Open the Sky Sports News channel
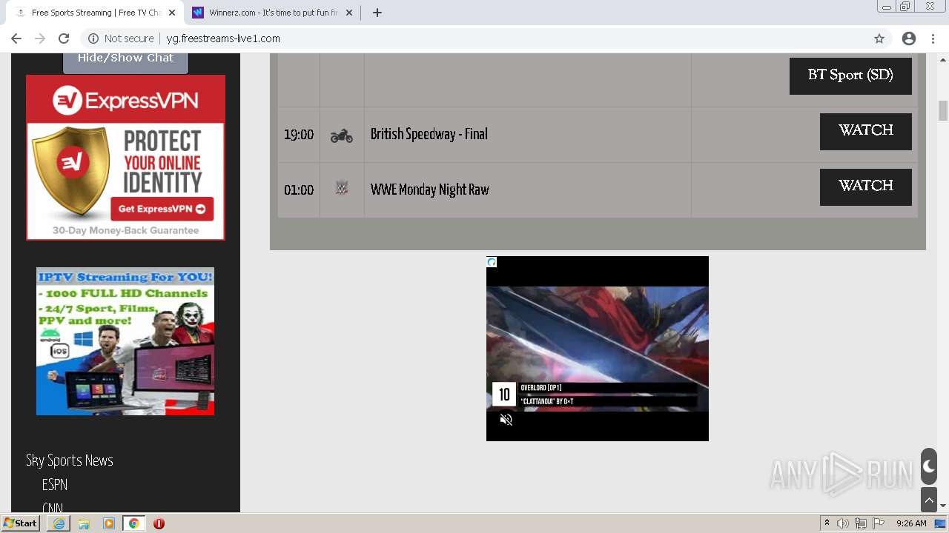 point(70,460)
